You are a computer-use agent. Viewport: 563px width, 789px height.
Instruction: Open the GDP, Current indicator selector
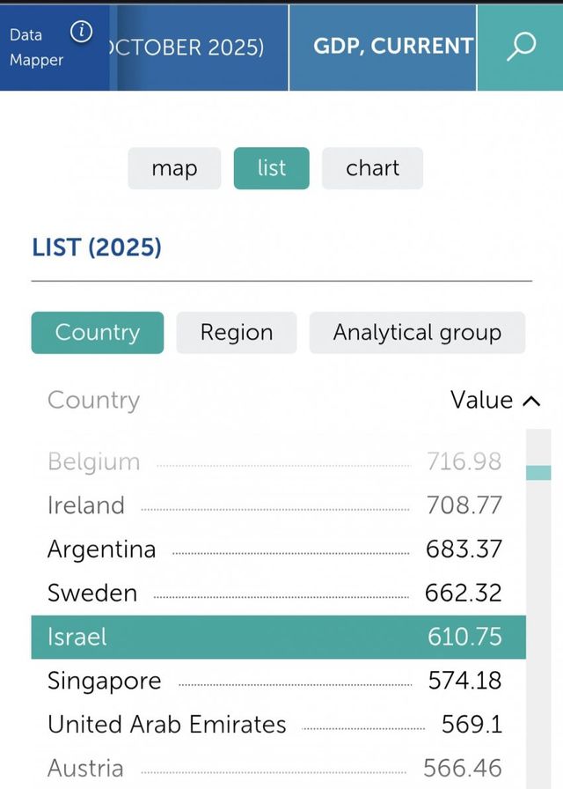coord(392,47)
